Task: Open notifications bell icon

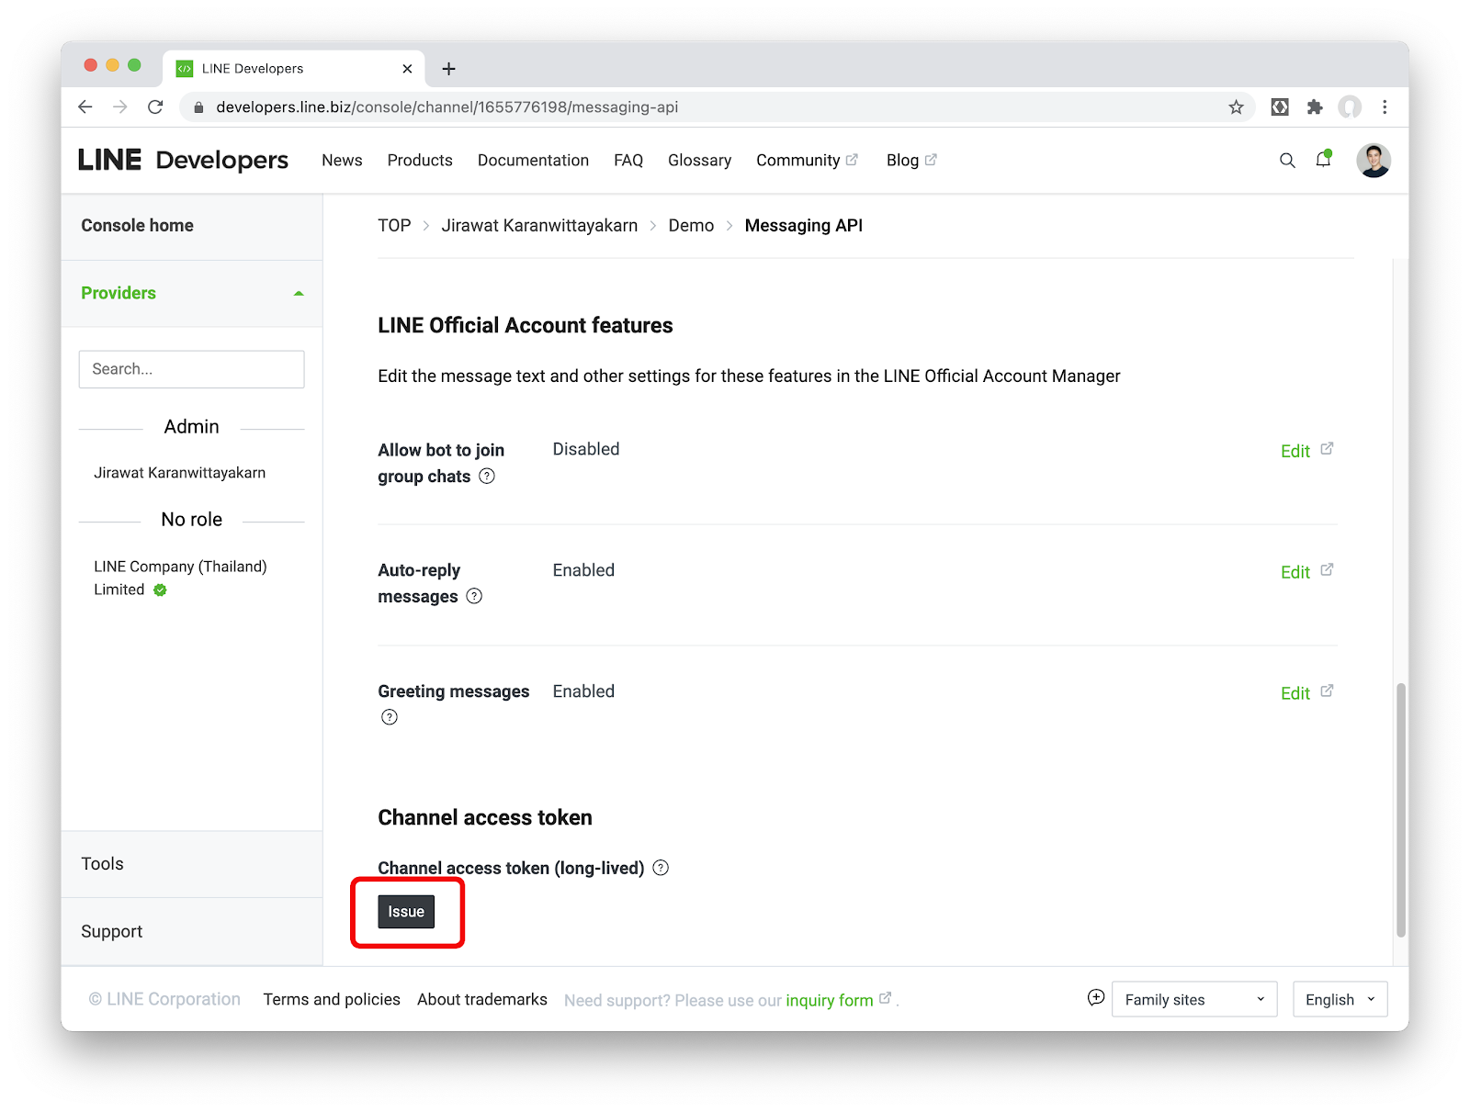Action: [x=1323, y=160]
